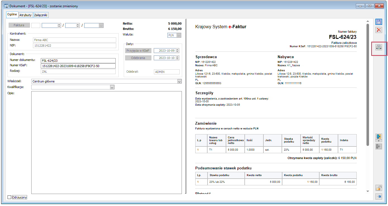The image size is (388, 206).
Task: Click the Netto value 5 000,00
Action: [175, 23]
